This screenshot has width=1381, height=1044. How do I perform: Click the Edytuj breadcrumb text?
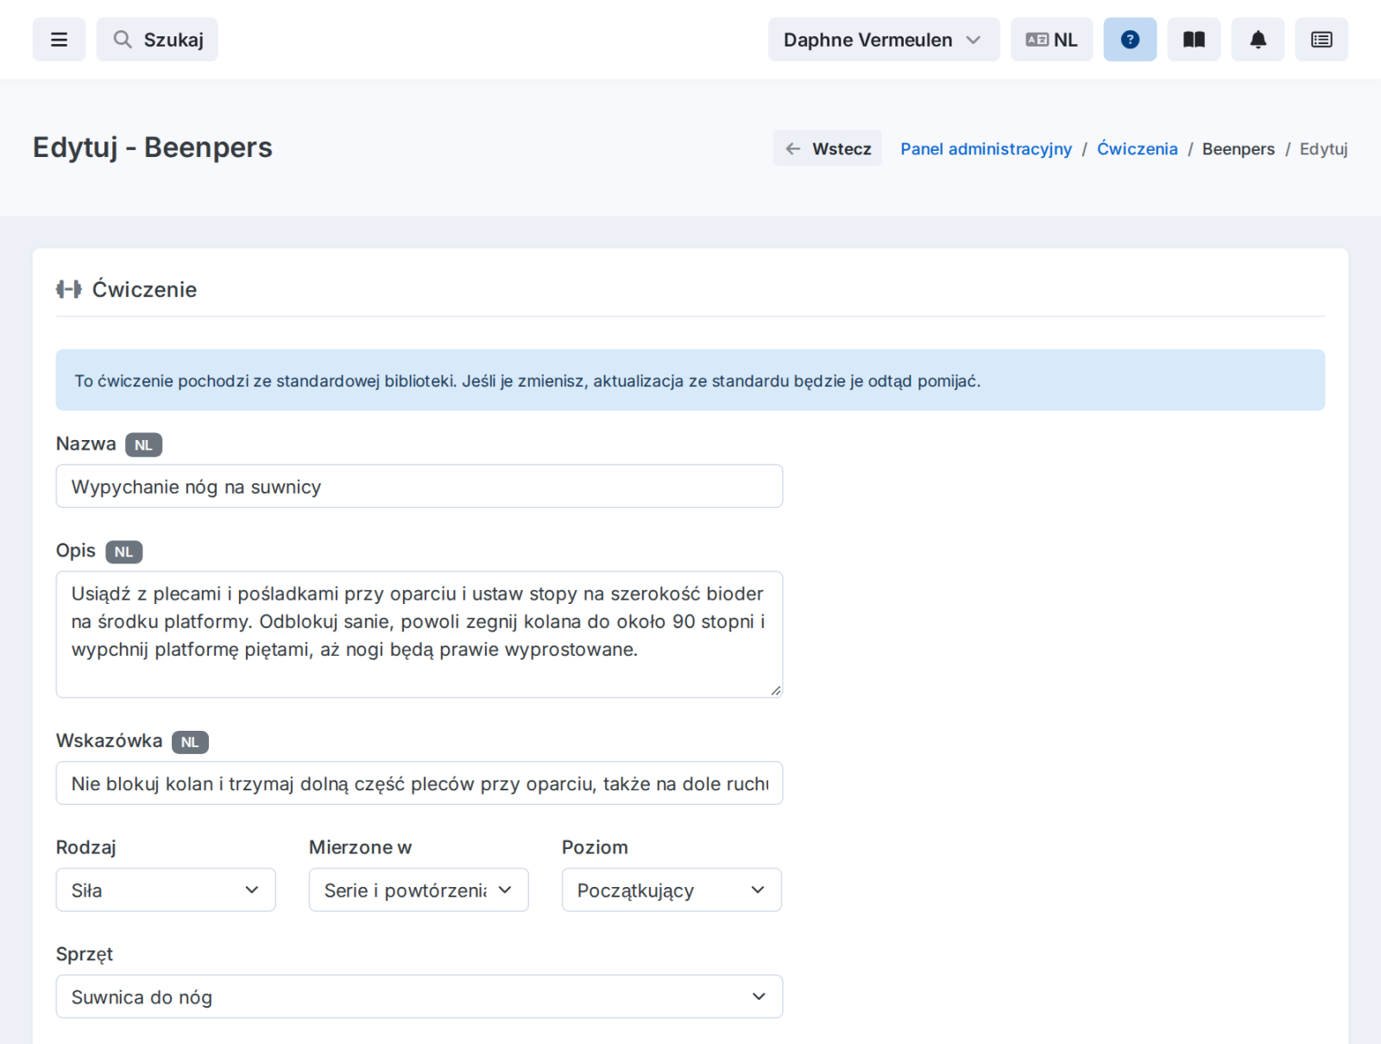pos(1323,148)
